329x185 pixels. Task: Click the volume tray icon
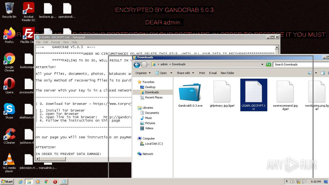tap(293, 182)
